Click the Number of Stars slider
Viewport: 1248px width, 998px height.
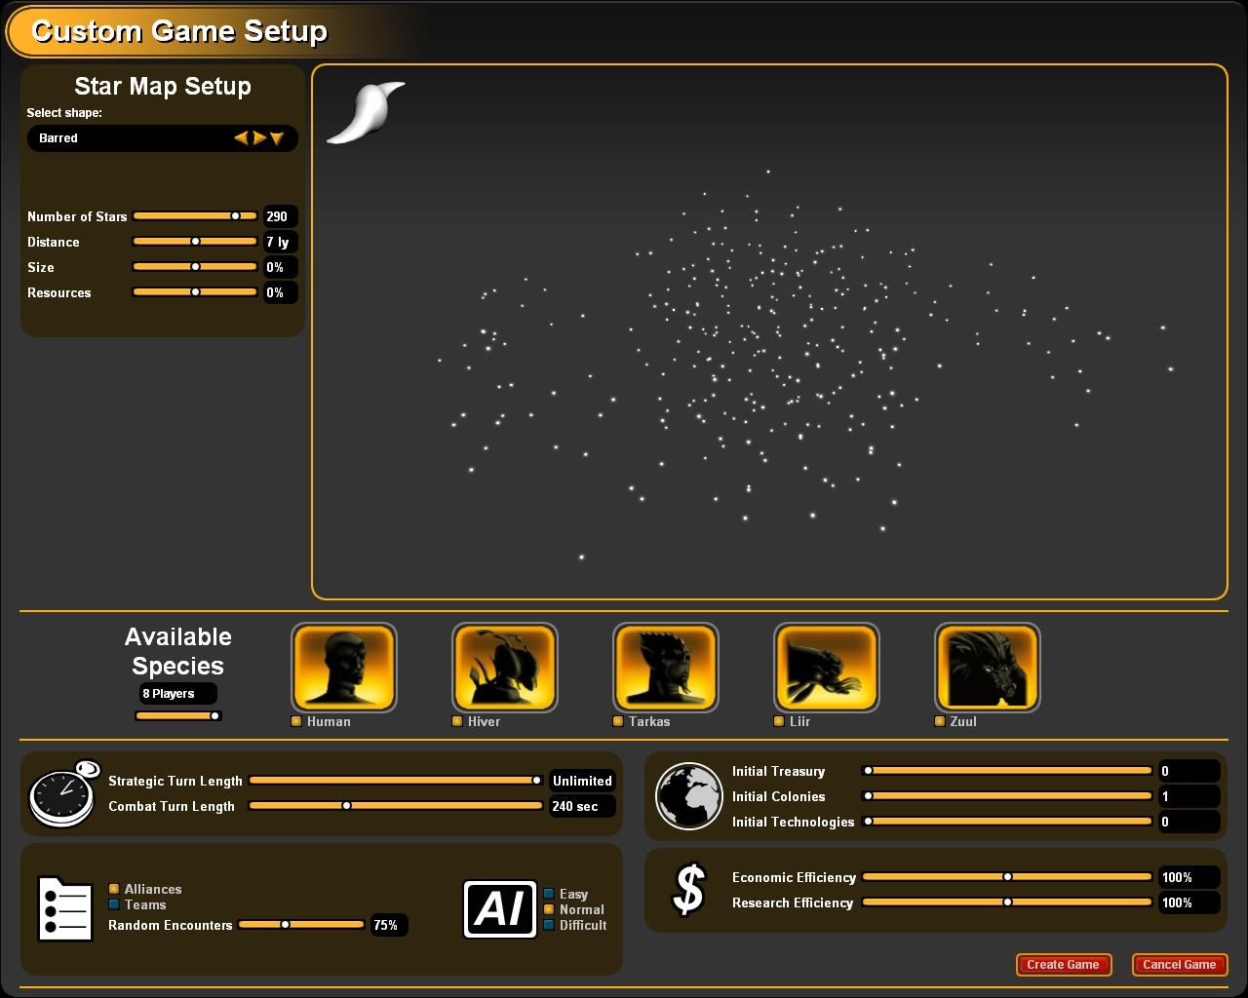(x=195, y=216)
